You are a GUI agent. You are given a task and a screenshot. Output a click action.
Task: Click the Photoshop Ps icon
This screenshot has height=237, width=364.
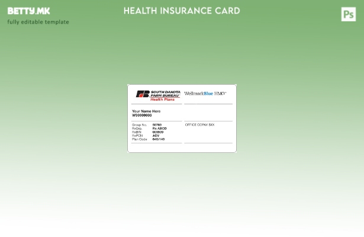pyautogui.click(x=348, y=14)
